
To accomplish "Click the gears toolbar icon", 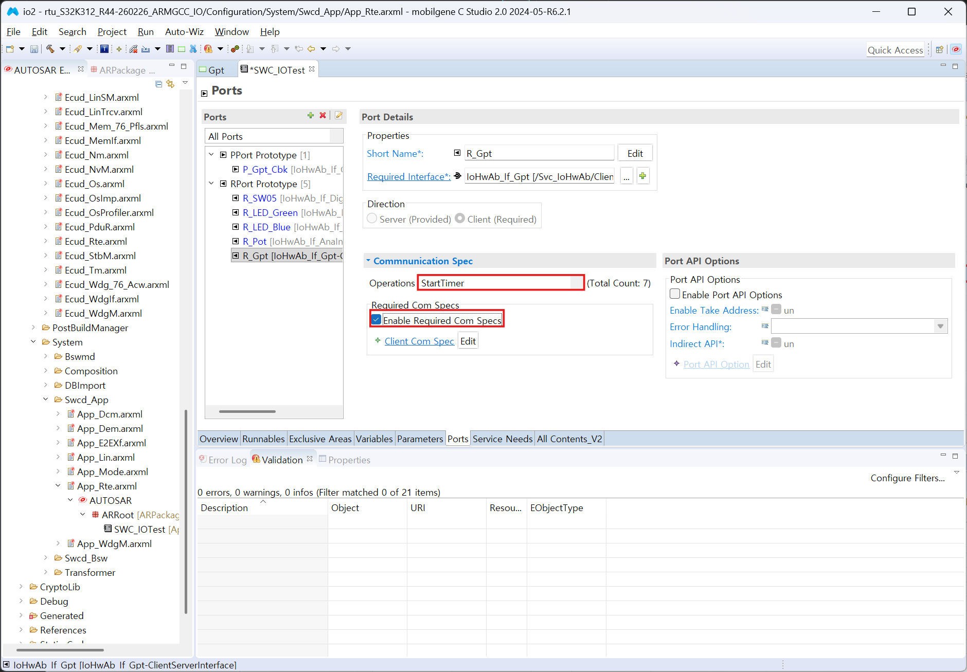I will (x=235, y=49).
